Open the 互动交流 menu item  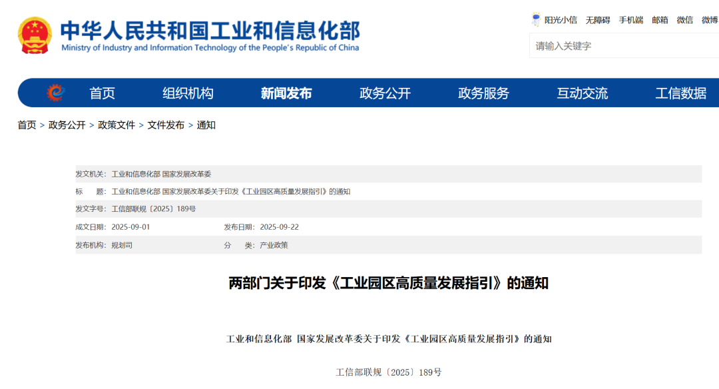(x=584, y=93)
